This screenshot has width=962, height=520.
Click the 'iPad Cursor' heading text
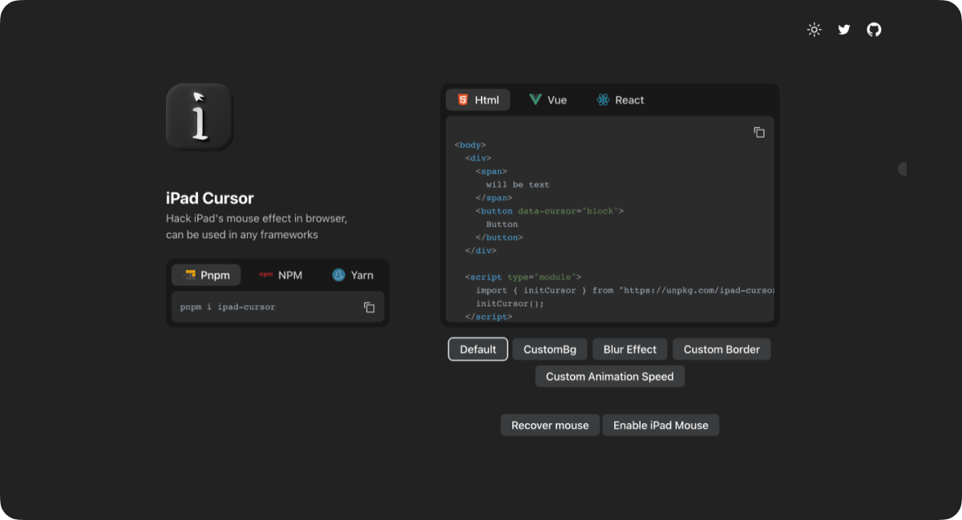(x=210, y=199)
